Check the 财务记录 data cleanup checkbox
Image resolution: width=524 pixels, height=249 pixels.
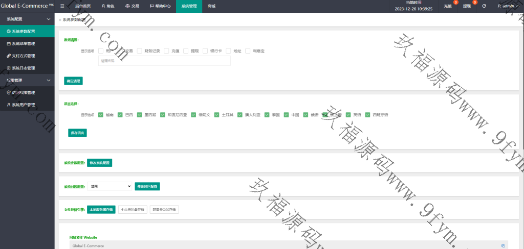pyautogui.click(x=139, y=51)
